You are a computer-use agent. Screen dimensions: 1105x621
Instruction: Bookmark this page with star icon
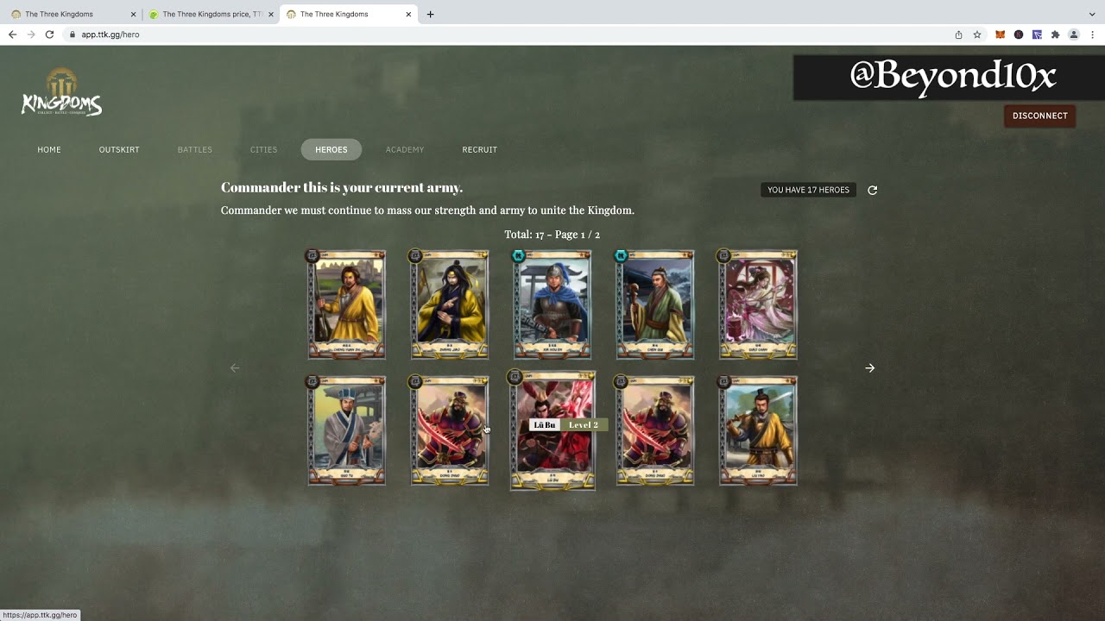point(977,34)
